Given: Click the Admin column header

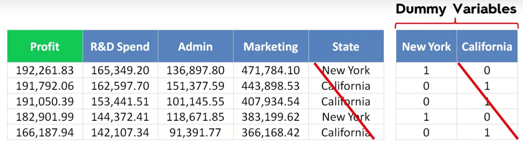Looking at the screenshot, I should (195, 47).
